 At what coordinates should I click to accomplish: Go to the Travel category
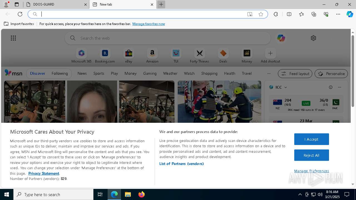click(247, 73)
